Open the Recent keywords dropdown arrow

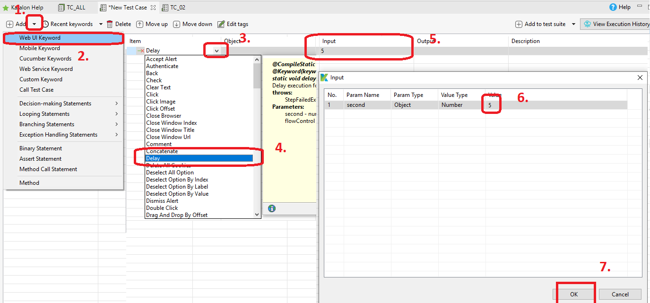click(101, 24)
